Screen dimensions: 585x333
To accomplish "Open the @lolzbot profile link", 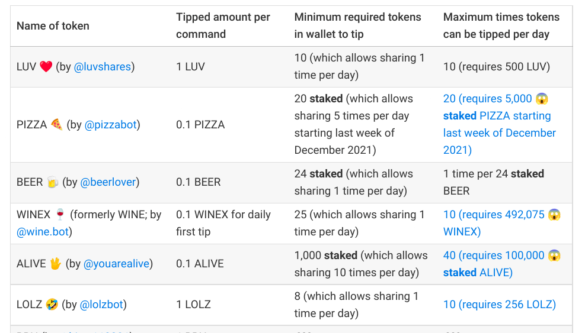I will [x=101, y=305].
